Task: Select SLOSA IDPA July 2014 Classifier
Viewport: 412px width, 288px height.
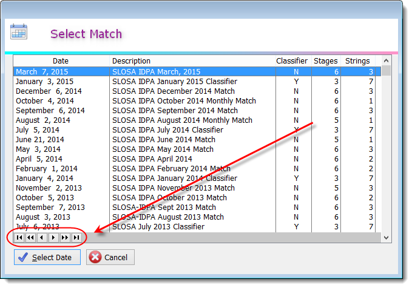Action: 167,130
